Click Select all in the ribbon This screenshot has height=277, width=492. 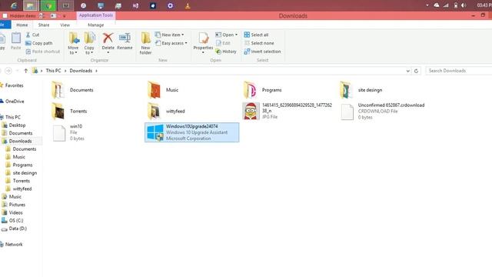(x=256, y=35)
